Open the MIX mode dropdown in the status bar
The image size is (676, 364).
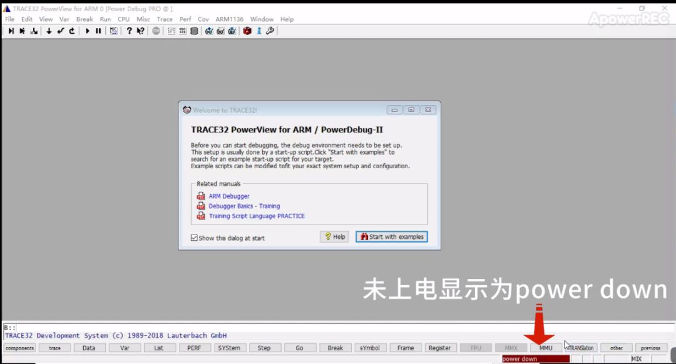[x=637, y=358]
